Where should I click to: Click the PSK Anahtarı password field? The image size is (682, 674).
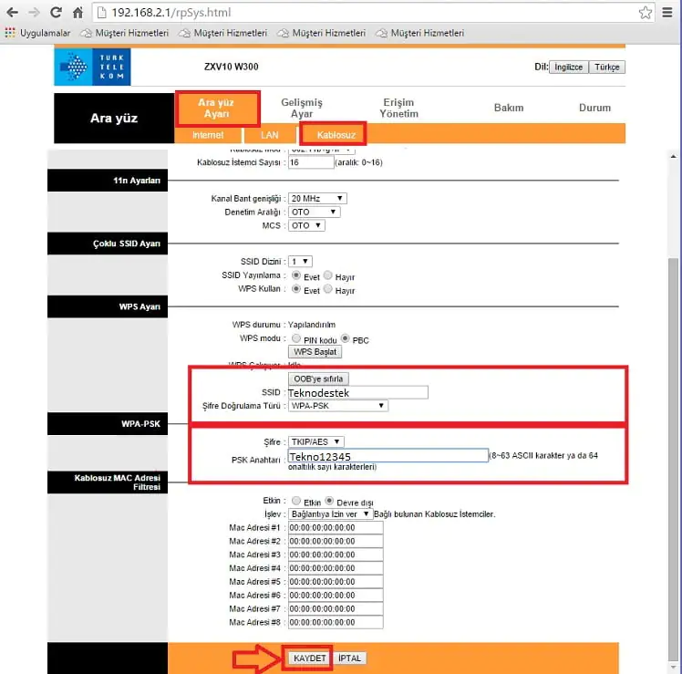click(388, 456)
